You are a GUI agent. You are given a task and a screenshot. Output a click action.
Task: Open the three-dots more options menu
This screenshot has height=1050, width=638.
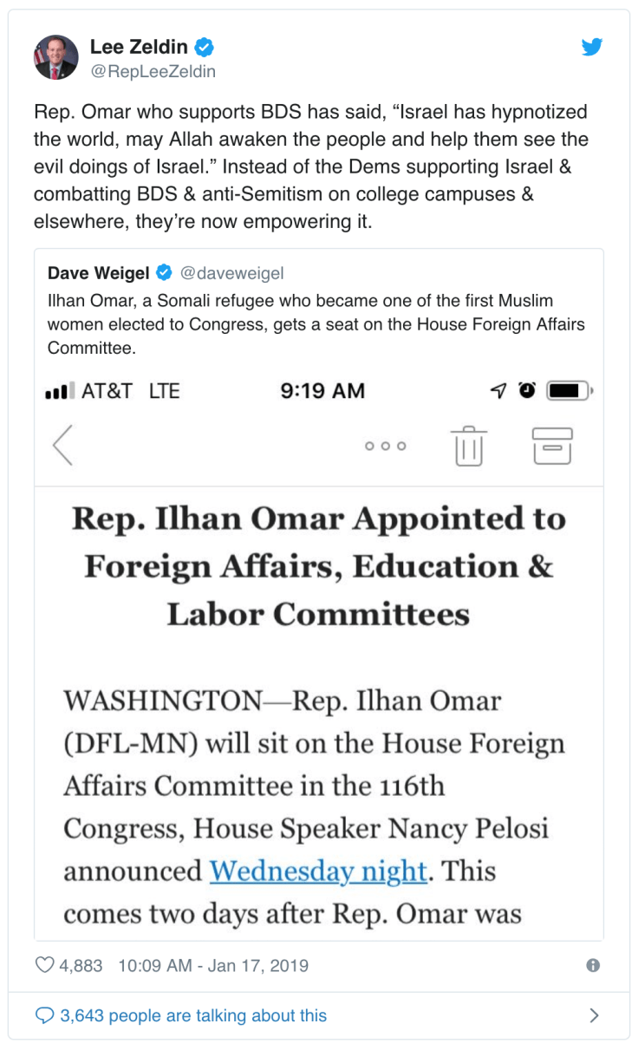point(385,446)
